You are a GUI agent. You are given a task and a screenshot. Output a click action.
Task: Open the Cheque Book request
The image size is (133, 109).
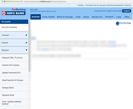14,88
